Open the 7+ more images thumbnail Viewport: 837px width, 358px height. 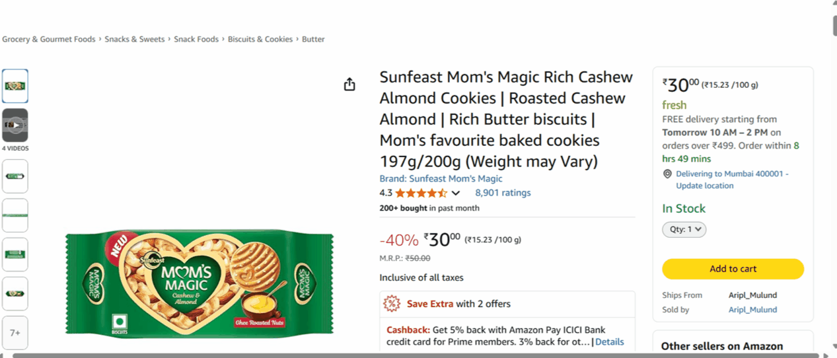(x=15, y=332)
